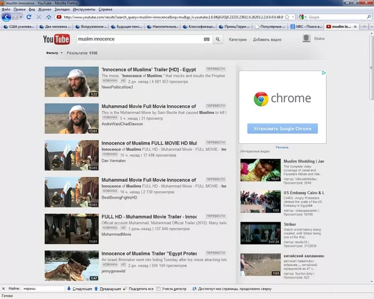Click the Реклама link under the ad
The height and width of the screenshot is (299, 374).
(282, 148)
